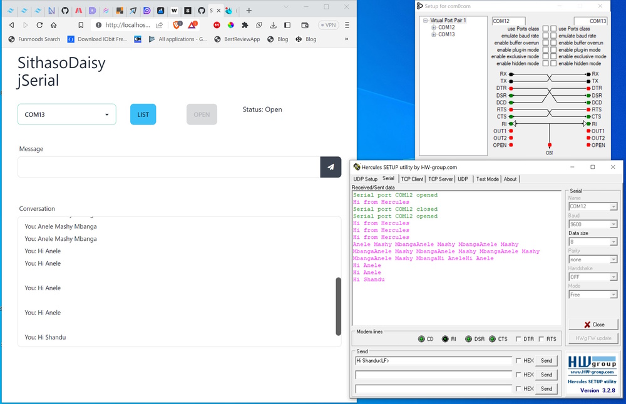Viewport: 626px width, 404px height.
Task: Switch to the TCP Client tab
Action: (412, 179)
